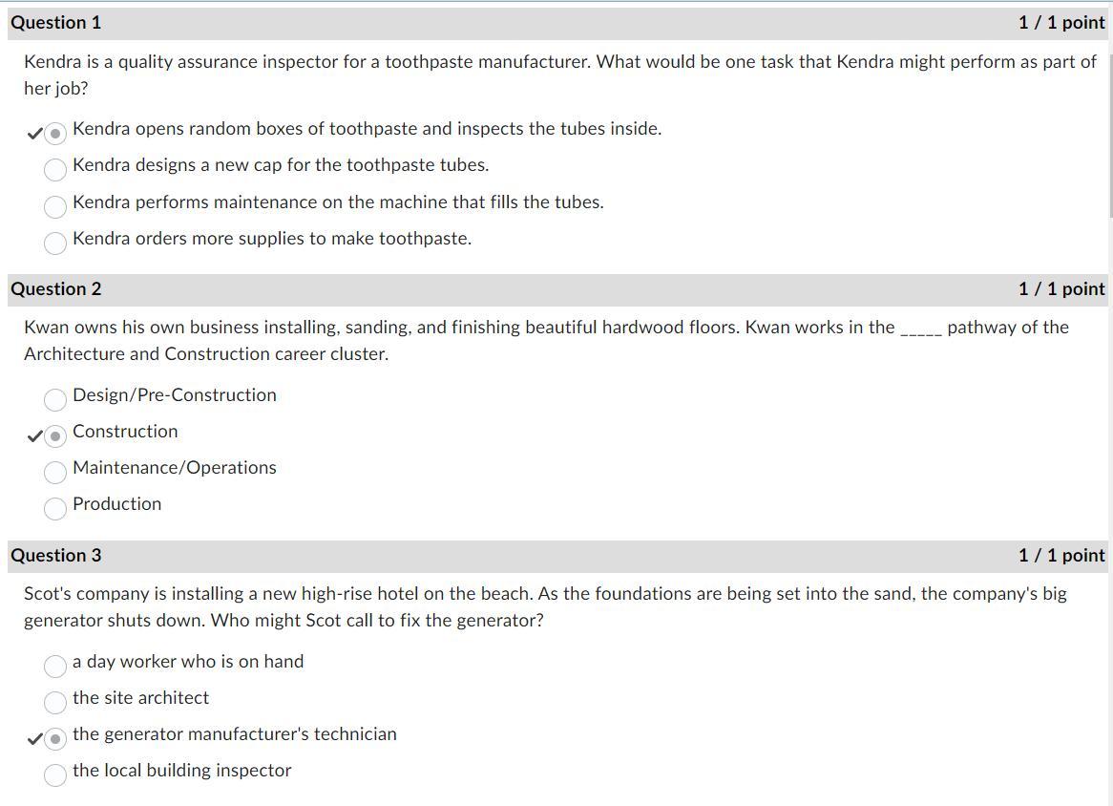The width and height of the screenshot is (1113, 806).
Task: Select the Design/Pre-Construction radio option
Action: (x=55, y=400)
